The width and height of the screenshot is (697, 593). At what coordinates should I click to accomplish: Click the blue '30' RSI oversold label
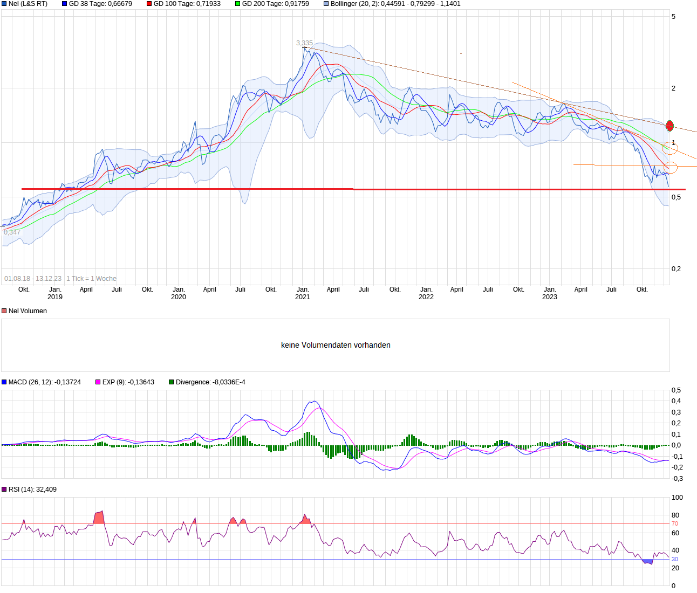(675, 560)
